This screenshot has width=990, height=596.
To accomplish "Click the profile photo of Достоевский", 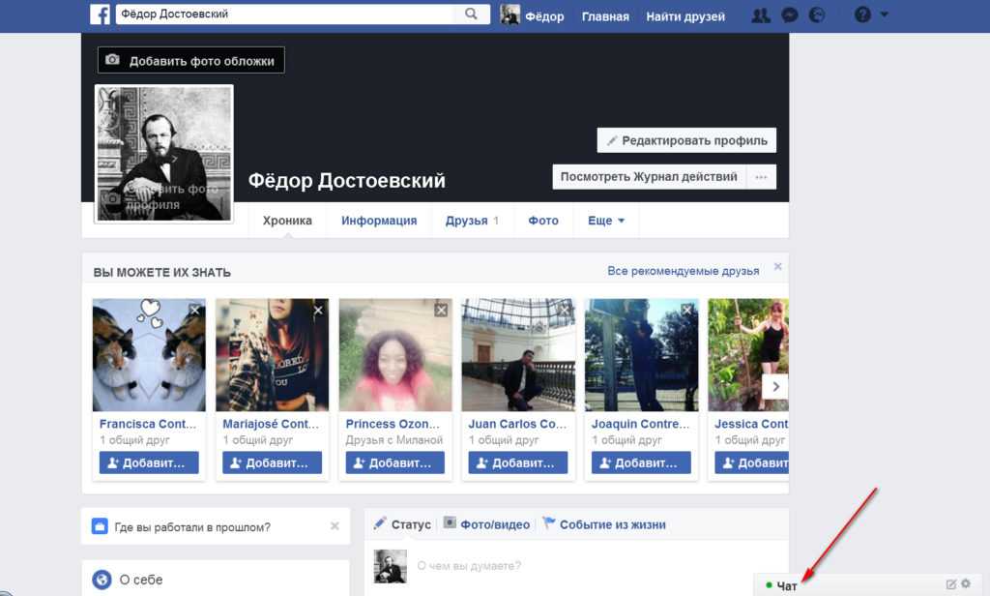I will 164,154.
